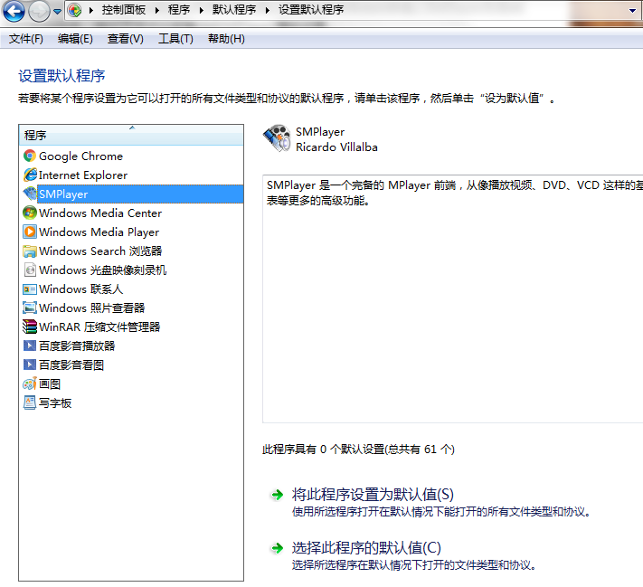Expand the arrow after 默认程序 in breadcrumb
This screenshot has height=587, width=643.
click(x=267, y=10)
